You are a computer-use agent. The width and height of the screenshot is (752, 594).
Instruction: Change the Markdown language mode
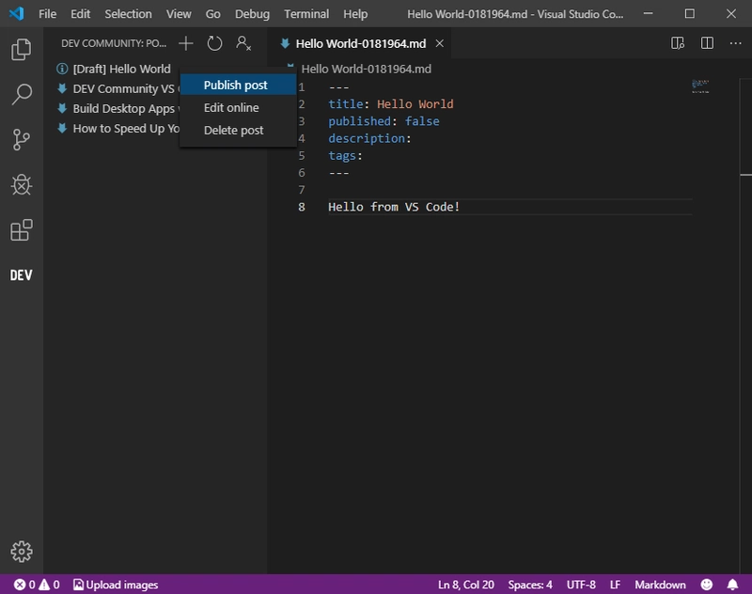660,585
